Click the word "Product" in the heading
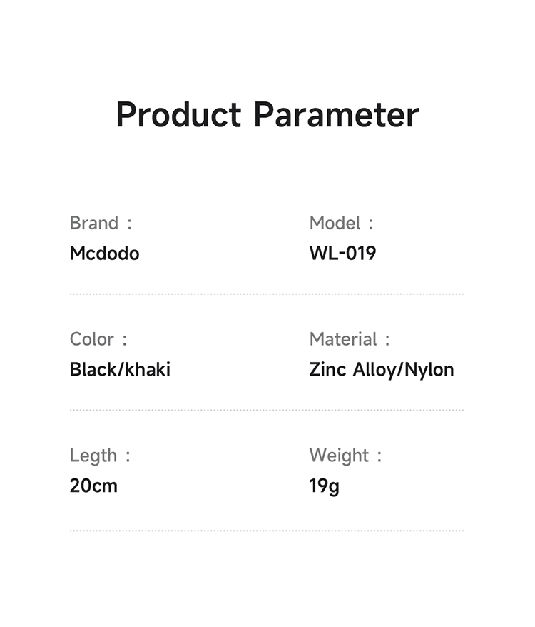The width and height of the screenshot is (535, 627). tap(178, 115)
